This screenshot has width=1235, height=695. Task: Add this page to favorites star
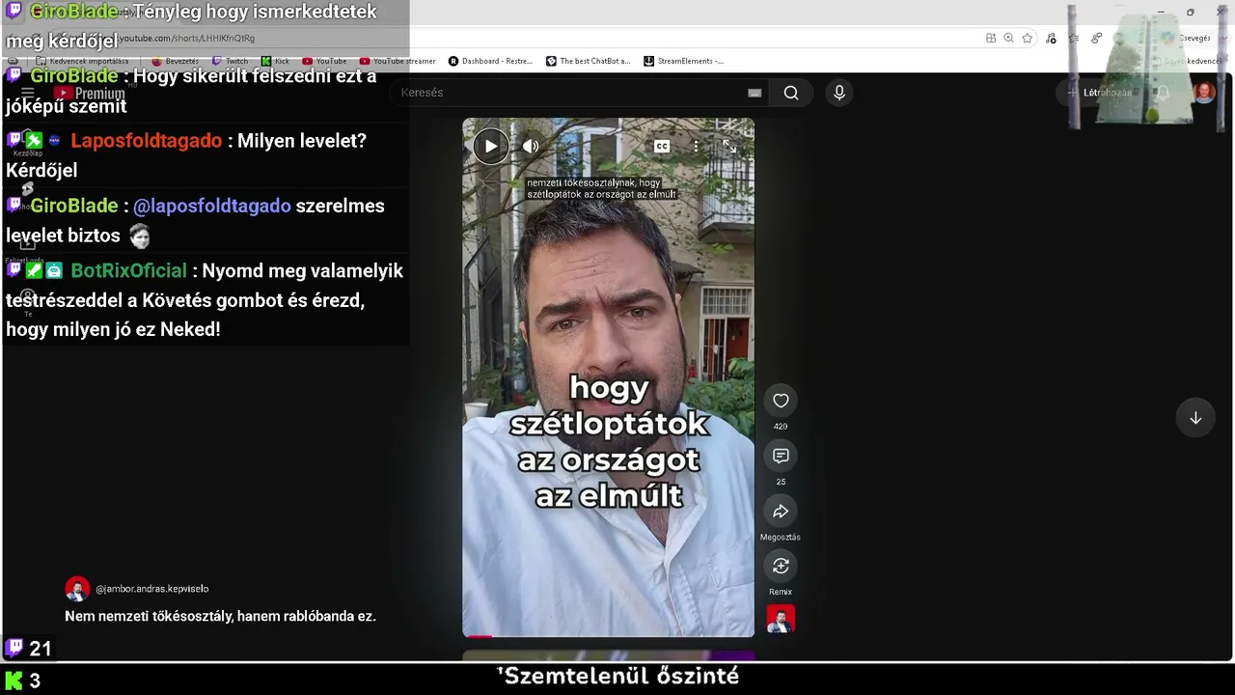pyautogui.click(x=1028, y=38)
